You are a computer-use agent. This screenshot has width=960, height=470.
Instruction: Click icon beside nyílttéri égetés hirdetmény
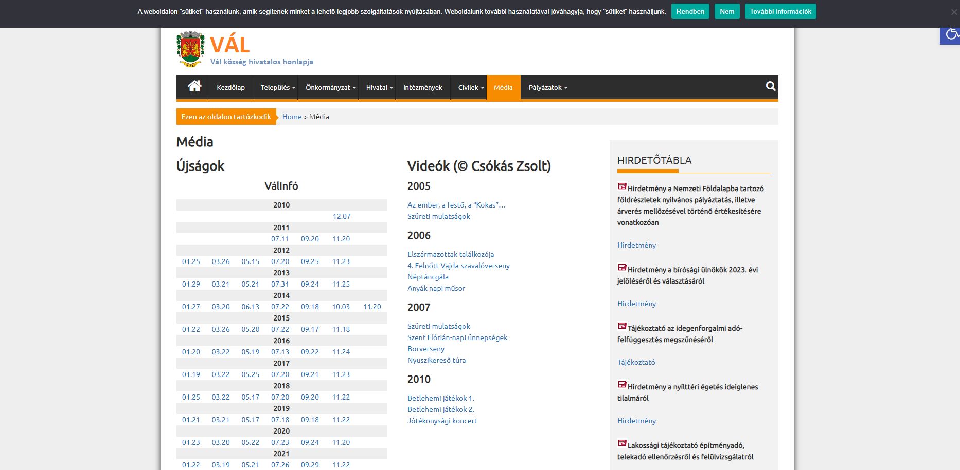(x=622, y=385)
